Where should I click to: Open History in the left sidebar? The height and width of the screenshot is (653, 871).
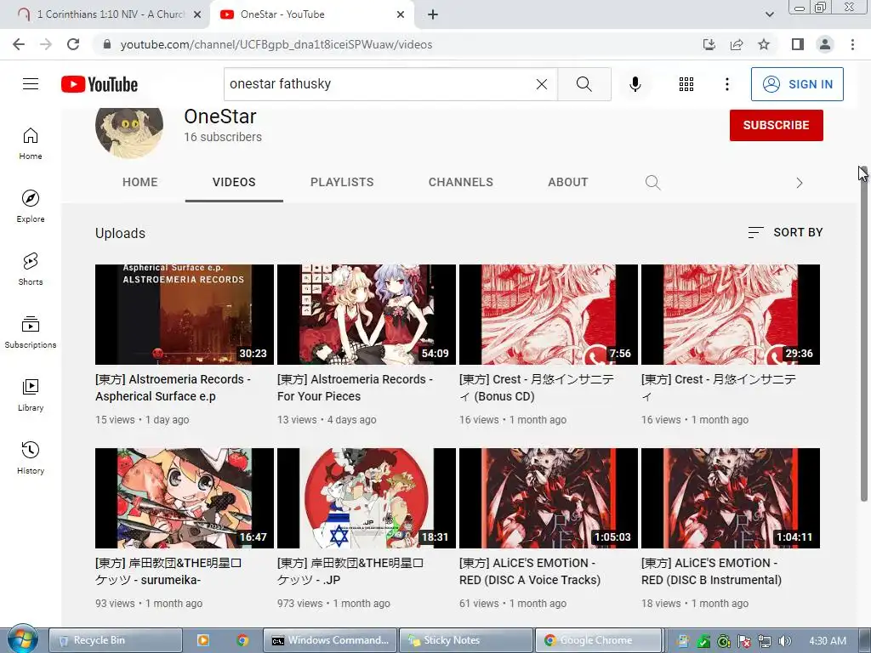31,457
